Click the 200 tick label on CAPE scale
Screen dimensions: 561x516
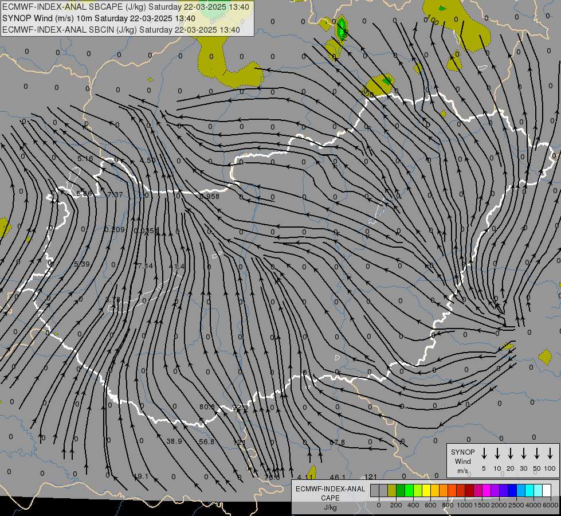(396, 505)
